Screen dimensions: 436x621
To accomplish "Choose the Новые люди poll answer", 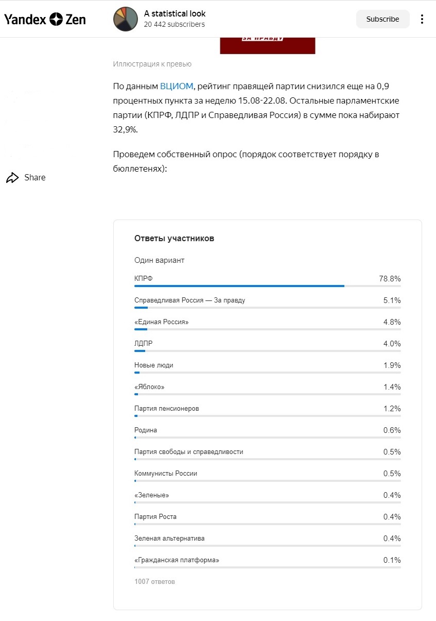I will coord(267,367).
